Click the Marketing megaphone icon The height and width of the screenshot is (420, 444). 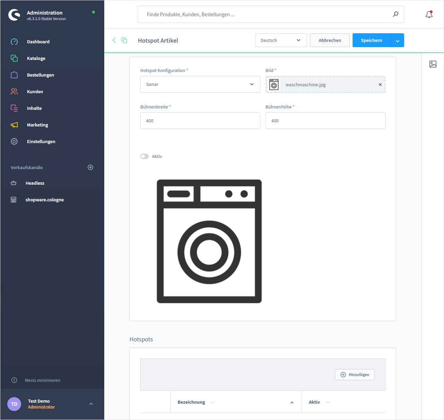point(14,125)
